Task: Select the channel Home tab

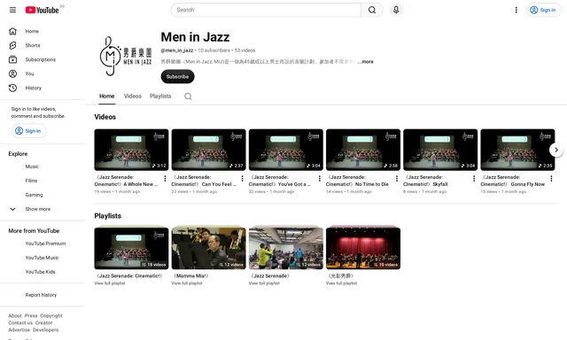Action: 106,97
